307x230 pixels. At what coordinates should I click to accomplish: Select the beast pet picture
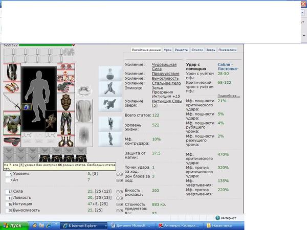[51, 122]
